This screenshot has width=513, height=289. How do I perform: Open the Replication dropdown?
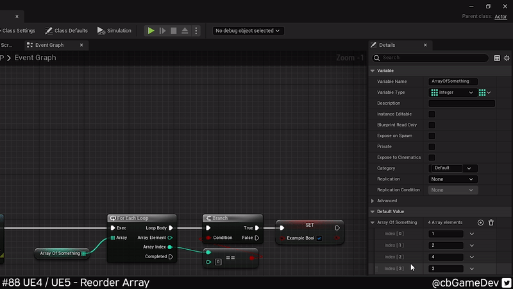(x=452, y=179)
